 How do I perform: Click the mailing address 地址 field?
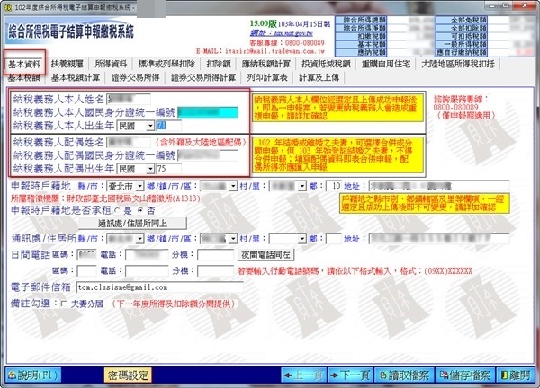(x=439, y=239)
